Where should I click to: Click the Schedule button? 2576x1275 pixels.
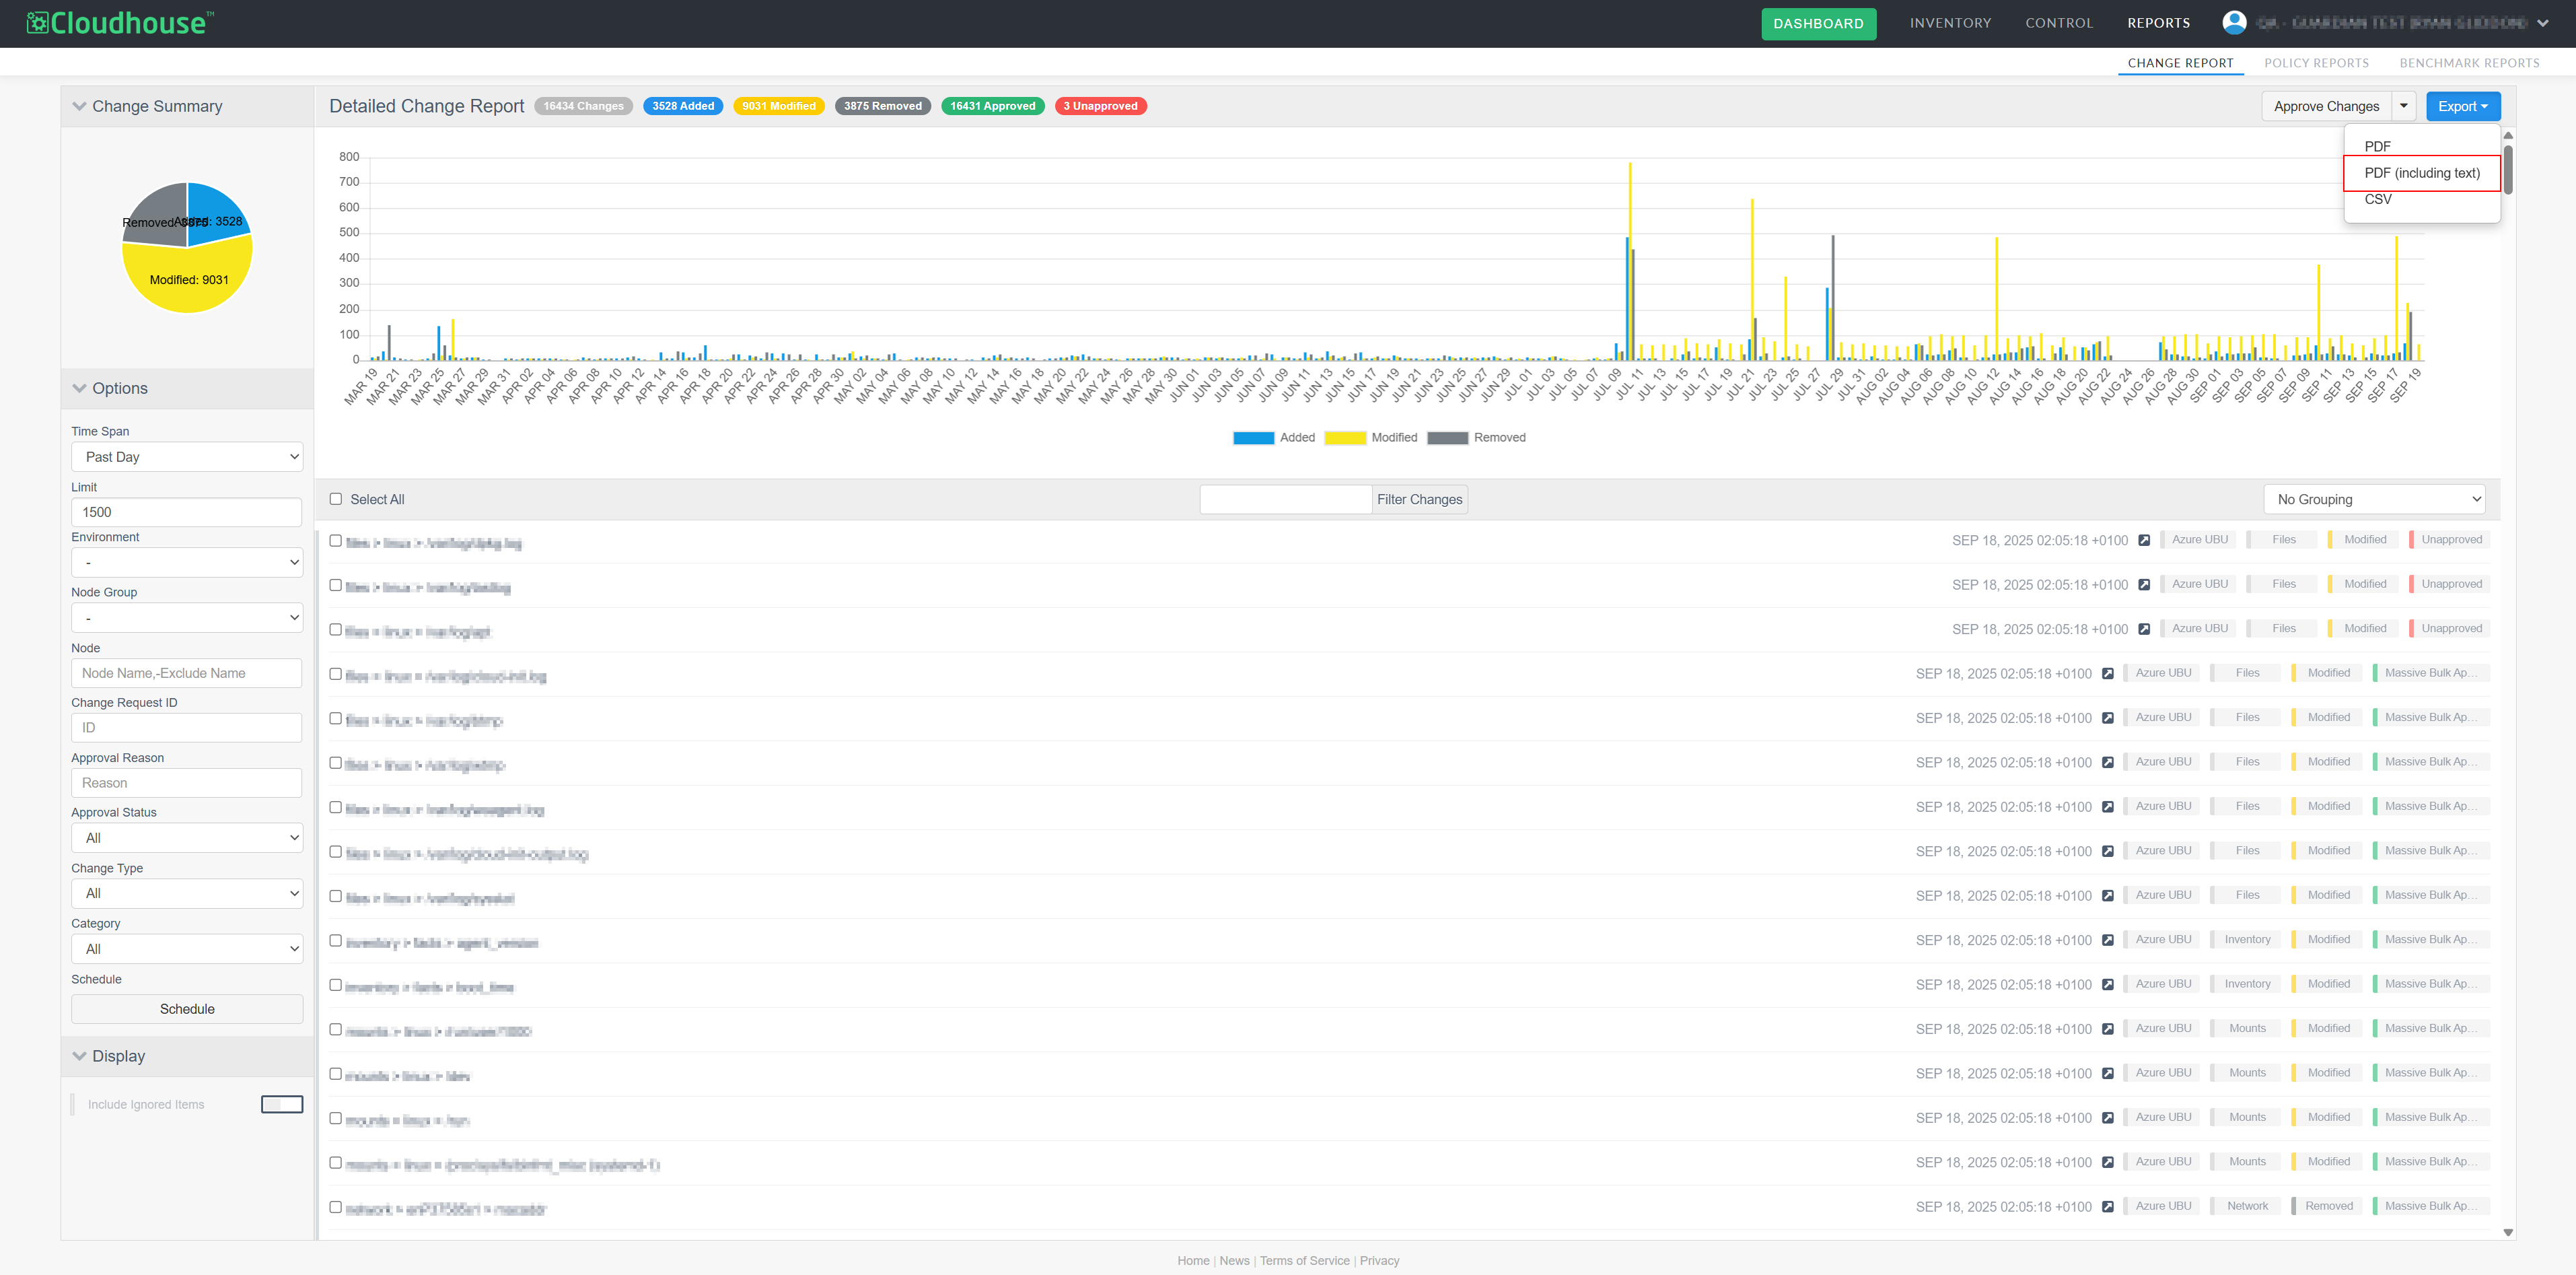tap(187, 1009)
